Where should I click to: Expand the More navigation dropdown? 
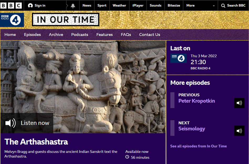[190, 5]
